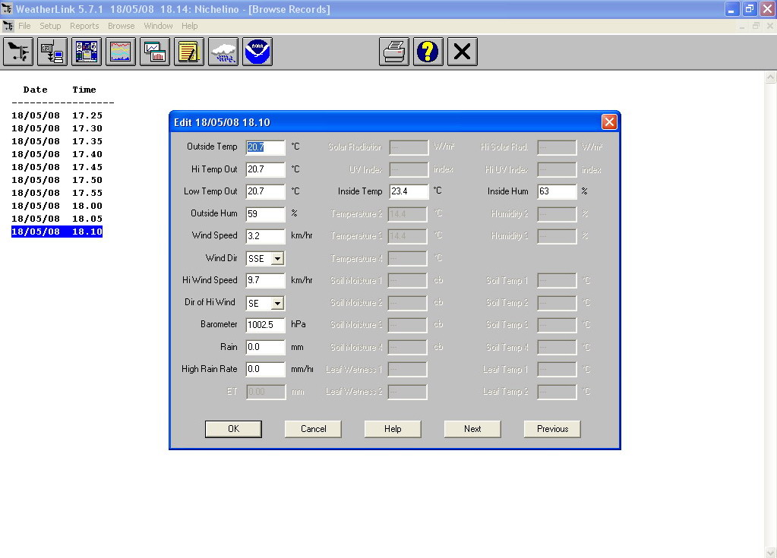Screen dimensions: 777x558
Task: Click the Inside Temp field
Action: [x=409, y=191]
